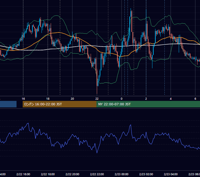Screen dimensions: 200x177
Task: Click the 2 hour label on the axis
Action: [x=146, y=99]
